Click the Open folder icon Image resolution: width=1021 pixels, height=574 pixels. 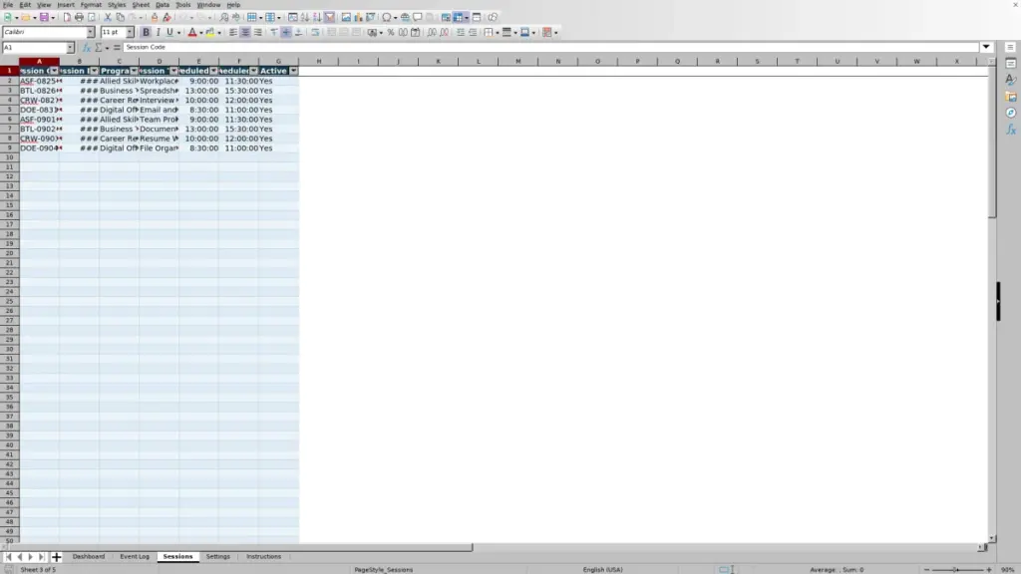pos(25,17)
